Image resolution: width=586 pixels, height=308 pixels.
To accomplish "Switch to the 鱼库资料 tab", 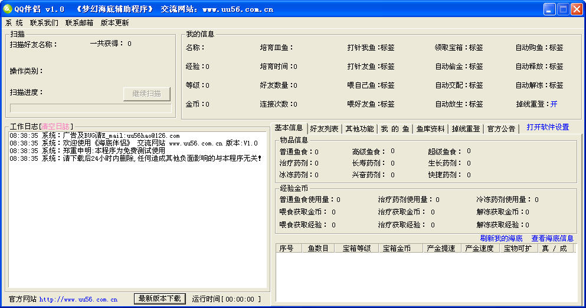I will click(x=431, y=128).
